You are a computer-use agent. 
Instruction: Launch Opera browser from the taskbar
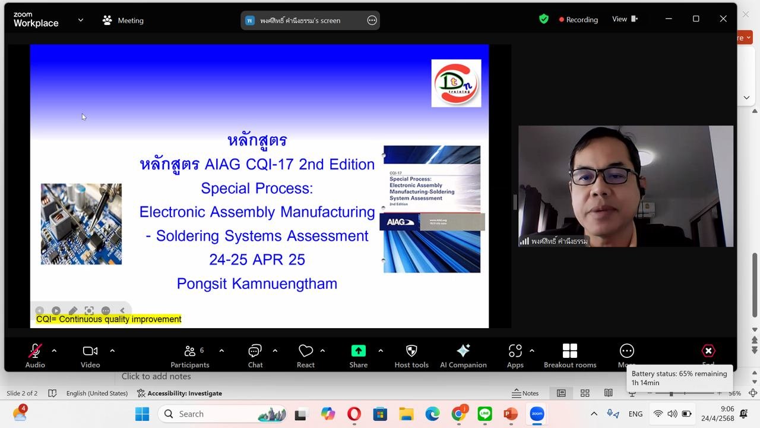point(354,414)
